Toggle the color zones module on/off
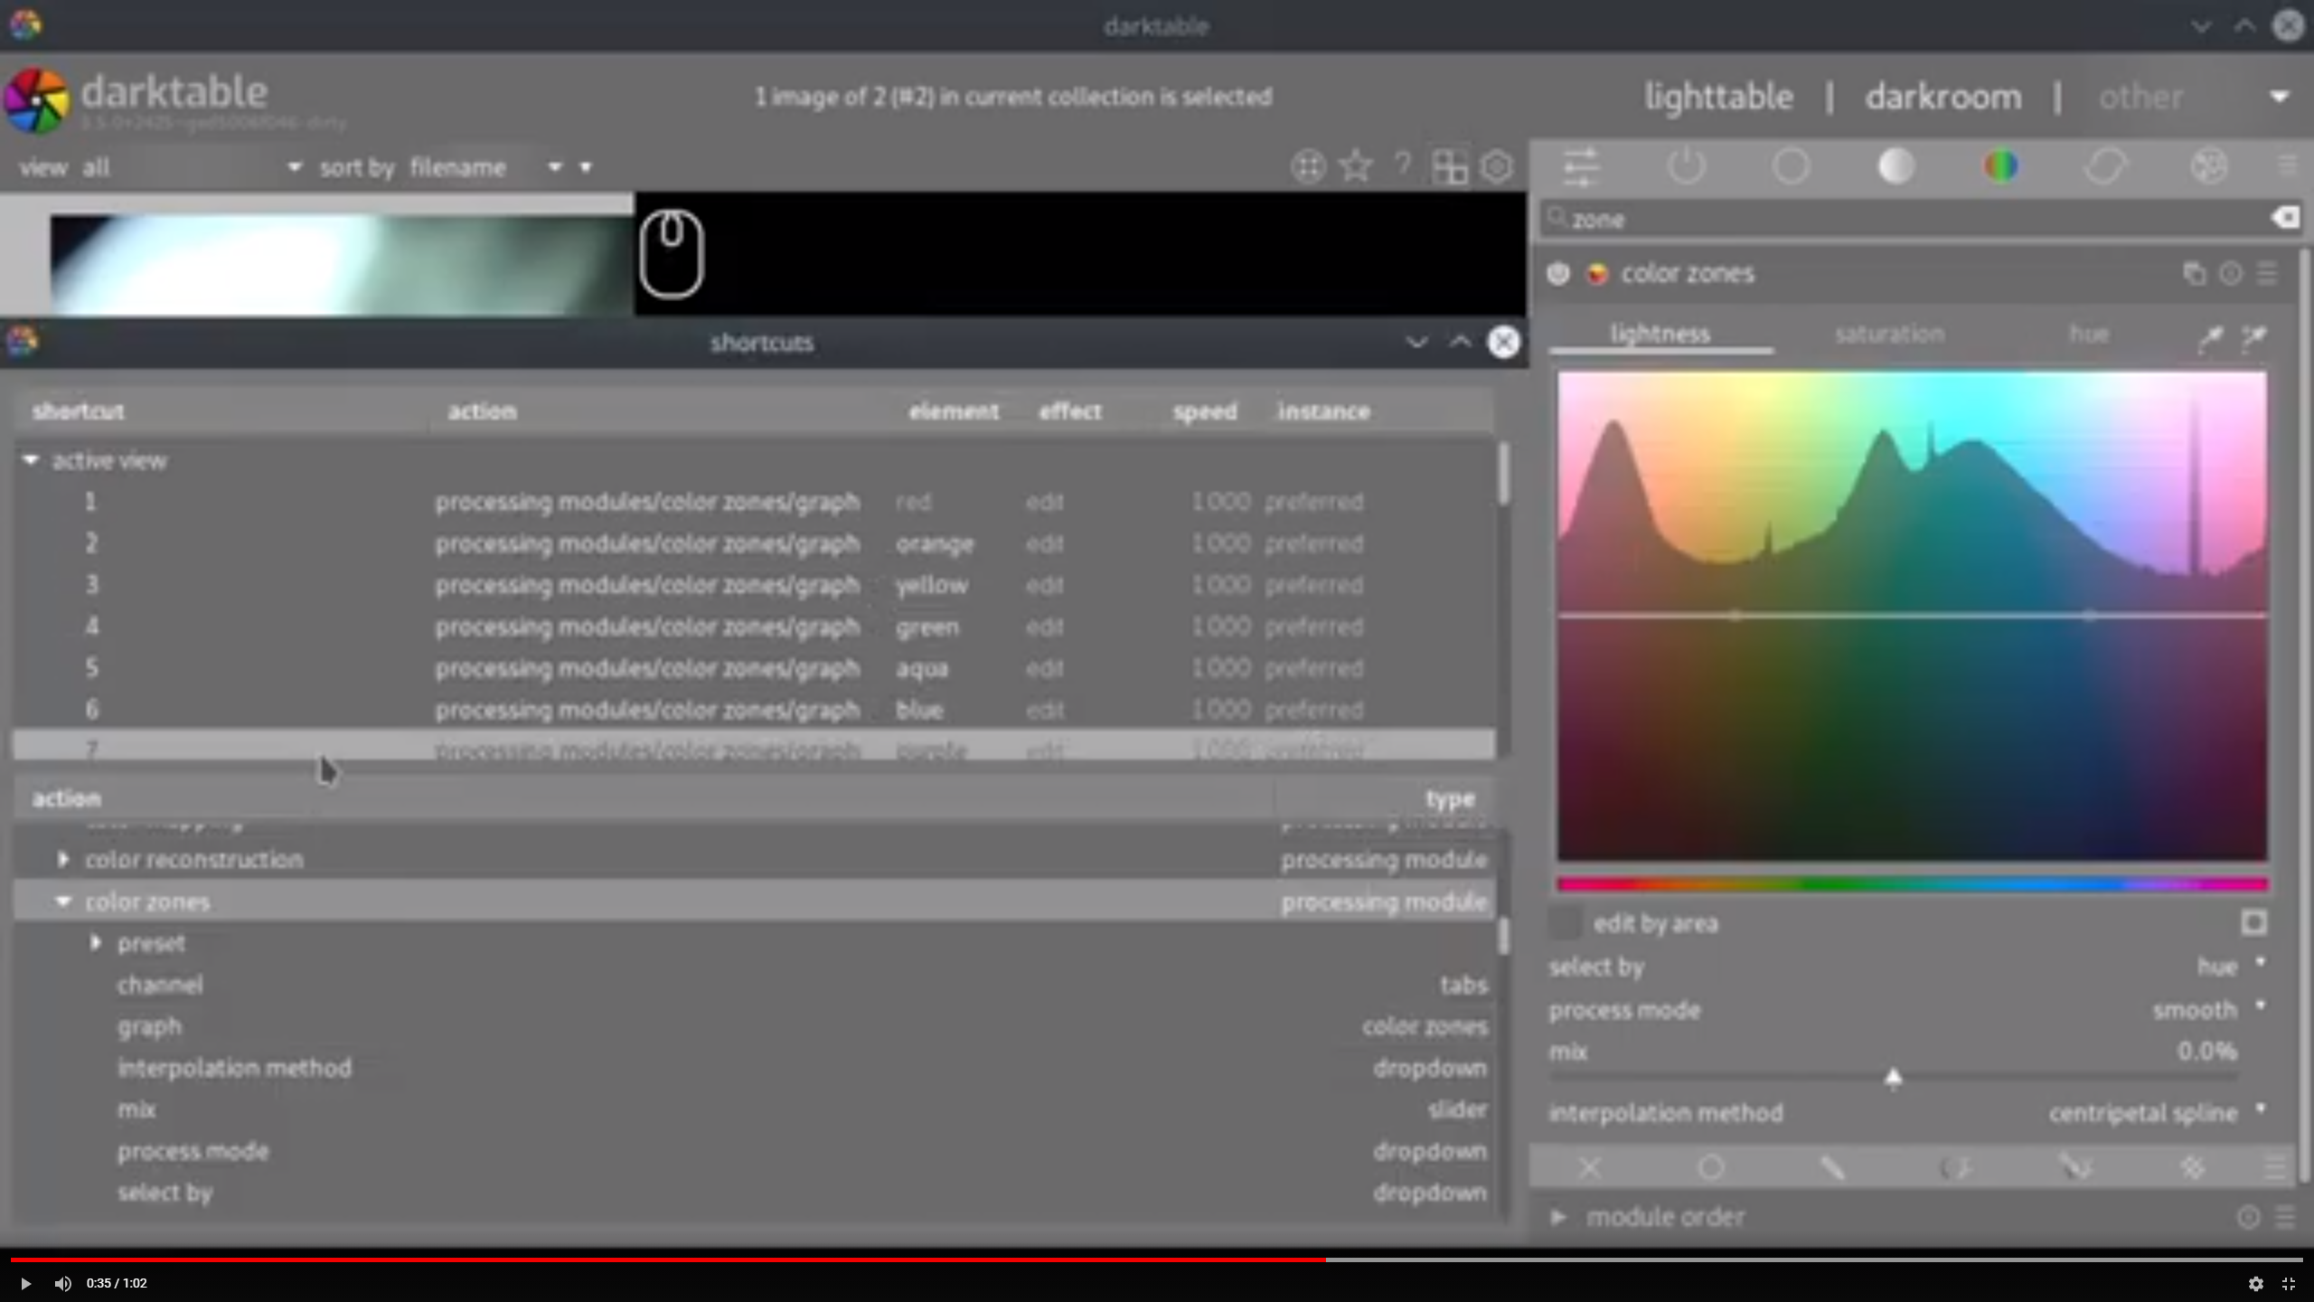The width and height of the screenshot is (2314, 1302). pos(1558,273)
